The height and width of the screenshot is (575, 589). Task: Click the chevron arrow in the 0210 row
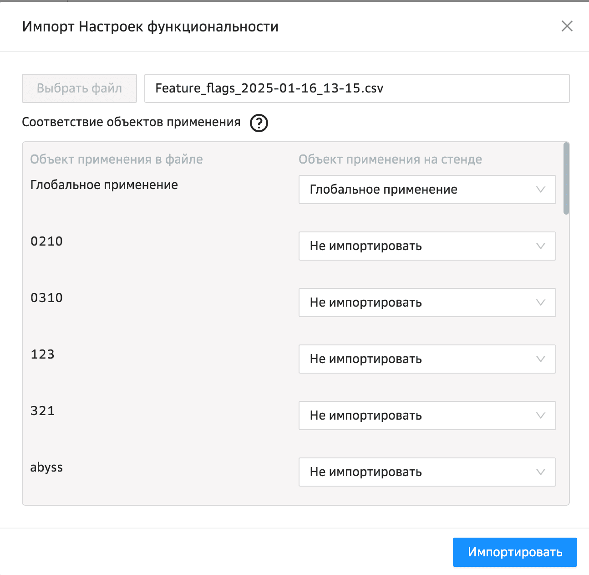540,246
